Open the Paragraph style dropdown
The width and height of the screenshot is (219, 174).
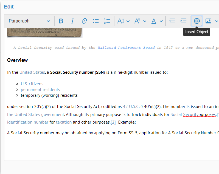(29, 21)
